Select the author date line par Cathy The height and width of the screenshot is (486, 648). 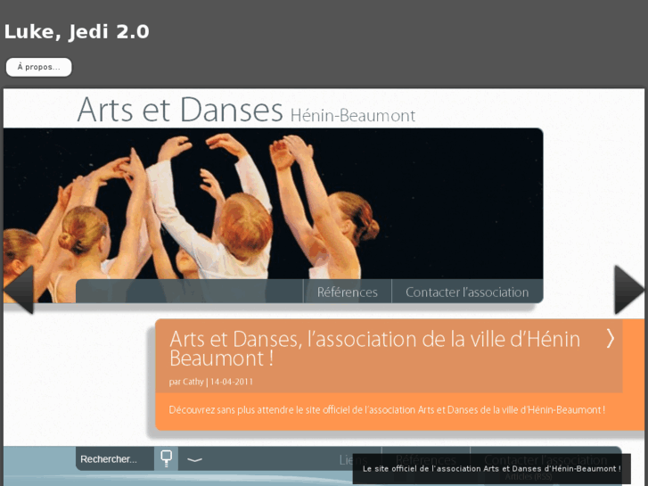tap(210, 382)
